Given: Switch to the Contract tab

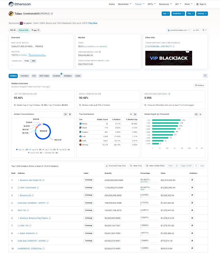Looking at the screenshot, I should coord(57,76).
